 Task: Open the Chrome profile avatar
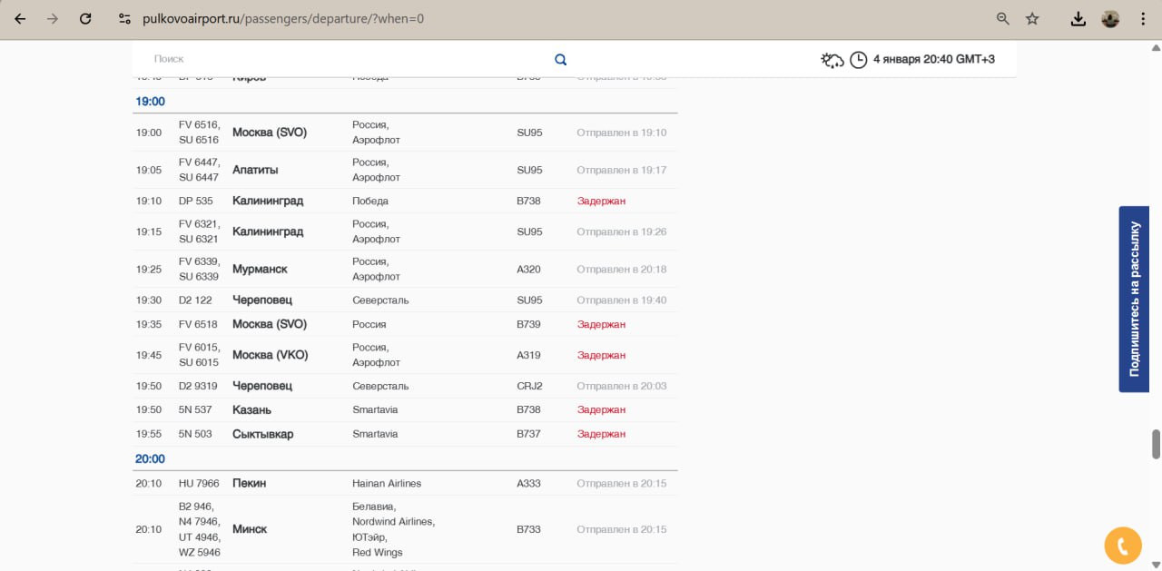(1110, 18)
